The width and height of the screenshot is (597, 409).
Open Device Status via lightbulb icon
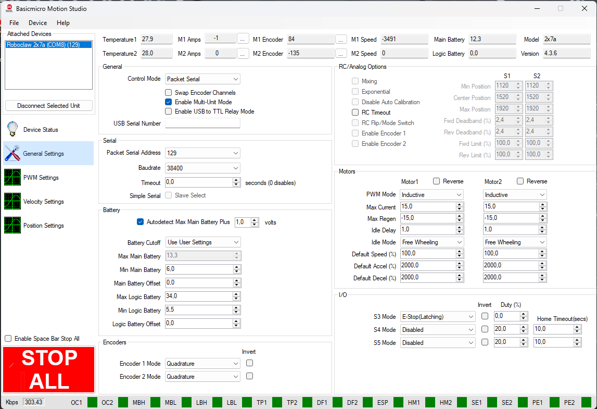12,129
